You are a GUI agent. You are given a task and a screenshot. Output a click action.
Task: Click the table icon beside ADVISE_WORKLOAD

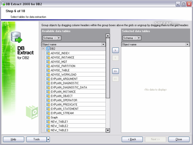point(48,75)
